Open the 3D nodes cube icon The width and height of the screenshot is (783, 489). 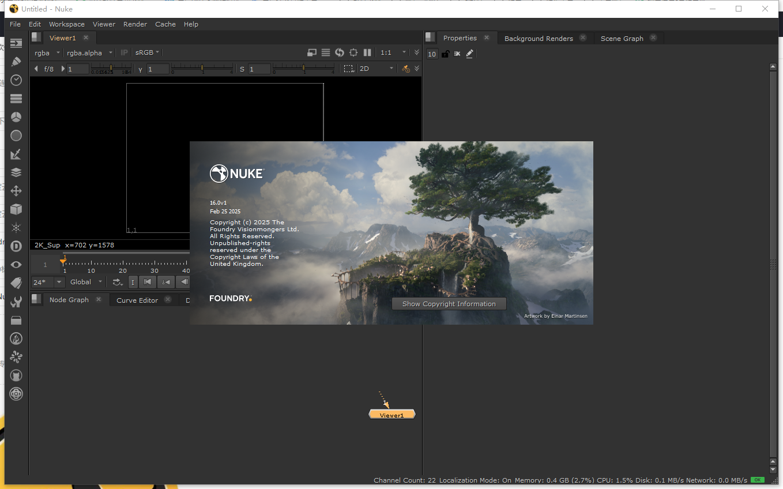coord(16,209)
